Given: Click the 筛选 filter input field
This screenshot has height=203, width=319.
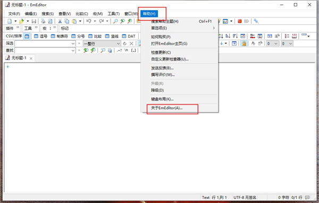Looking at the screenshot, I should pyautogui.click(x=43, y=43).
